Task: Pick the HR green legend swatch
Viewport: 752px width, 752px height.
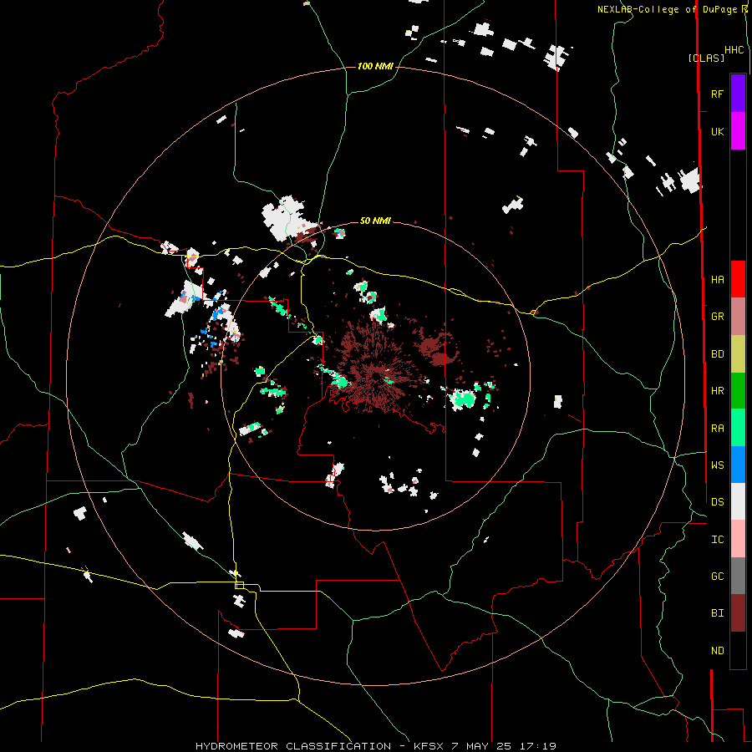Action: [738, 390]
